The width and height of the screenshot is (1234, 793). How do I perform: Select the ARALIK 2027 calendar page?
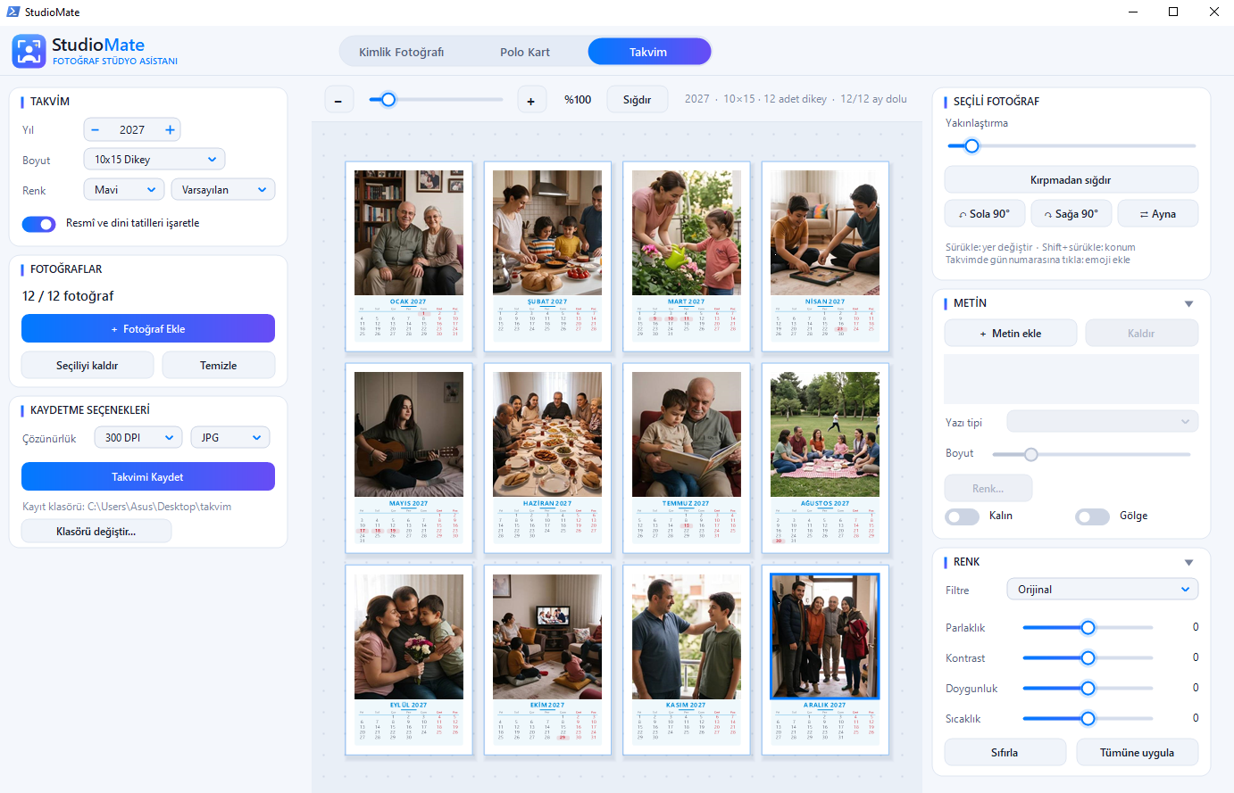(825, 660)
